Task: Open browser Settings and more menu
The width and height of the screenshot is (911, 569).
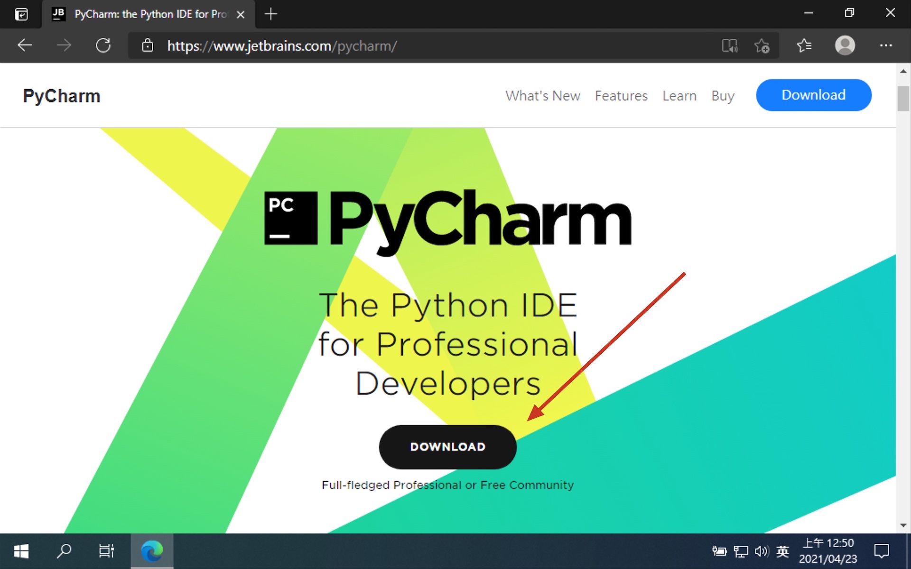Action: pyautogui.click(x=886, y=46)
